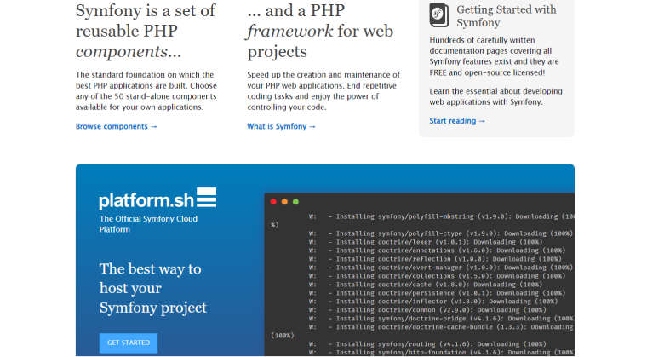Click paragraph 'Hundreds of carefully written documentation pages'
This screenshot has height=357, width=647.
click(495, 56)
